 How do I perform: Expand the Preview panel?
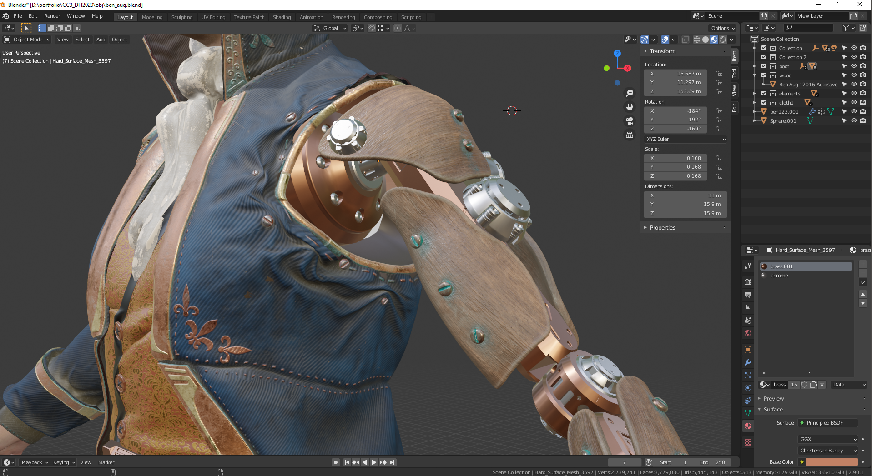click(774, 399)
